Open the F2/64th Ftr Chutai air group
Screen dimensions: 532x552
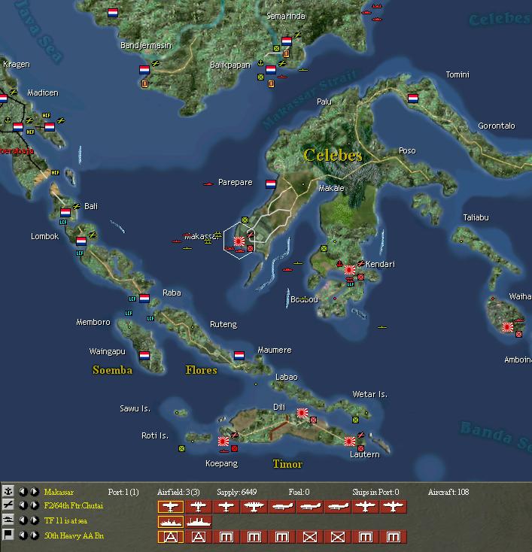pos(74,506)
